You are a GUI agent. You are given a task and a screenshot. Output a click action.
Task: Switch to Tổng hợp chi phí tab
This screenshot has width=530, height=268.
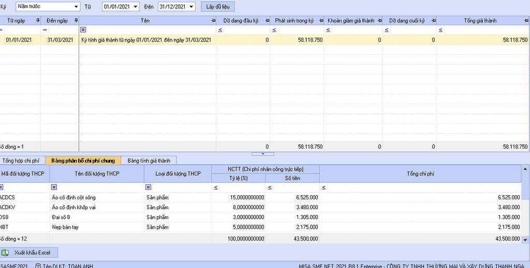[x=21, y=161]
